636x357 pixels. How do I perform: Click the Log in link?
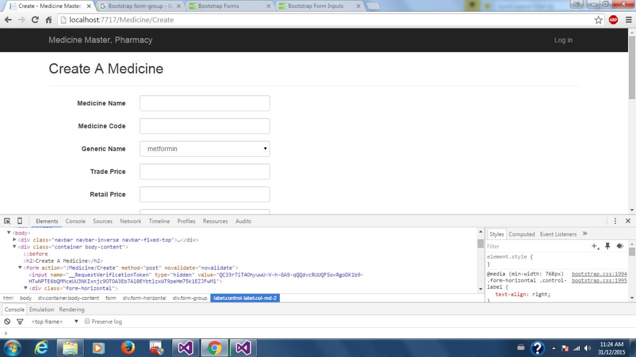pyautogui.click(x=563, y=40)
